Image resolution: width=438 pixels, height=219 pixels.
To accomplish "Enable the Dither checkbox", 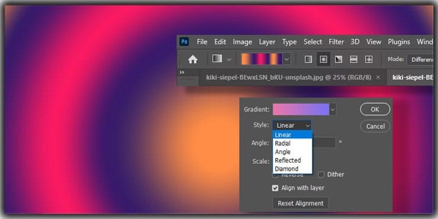I will pyautogui.click(x=321, y=175).
